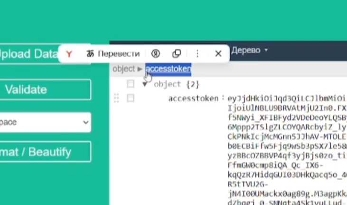Select the object breadcrumb in the path
The image size is (347, 205).
tap(123, 69)
